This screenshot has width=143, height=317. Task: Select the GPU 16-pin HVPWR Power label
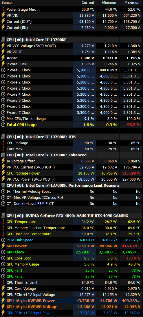tap(31, 301)
